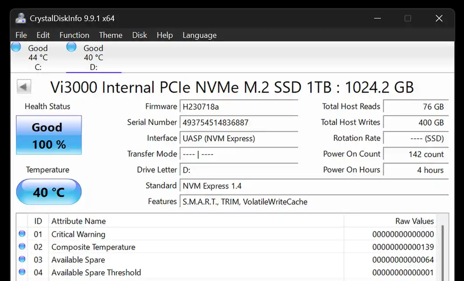Click the 40 °C temperature button

click(49, 192)
